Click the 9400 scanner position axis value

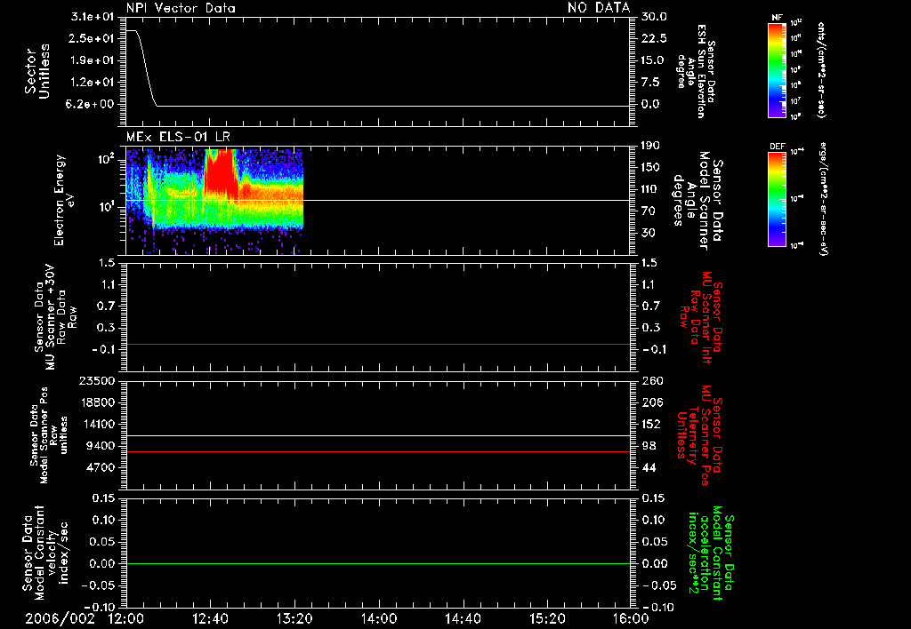click(100, 446)
